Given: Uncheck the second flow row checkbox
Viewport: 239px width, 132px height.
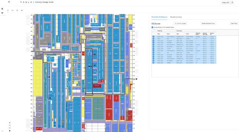Looking at the screenshot, I should (x=154, y=39).
